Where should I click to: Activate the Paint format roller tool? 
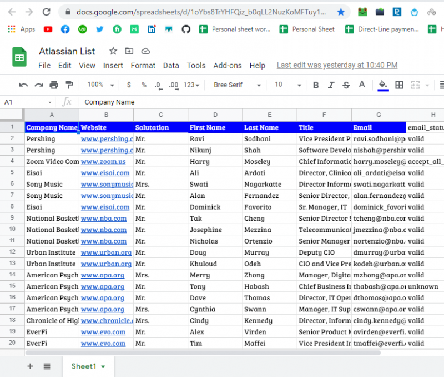coord(69,85)
